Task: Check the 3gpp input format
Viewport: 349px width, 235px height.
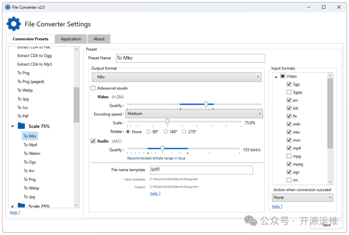Action: [289, 92]
